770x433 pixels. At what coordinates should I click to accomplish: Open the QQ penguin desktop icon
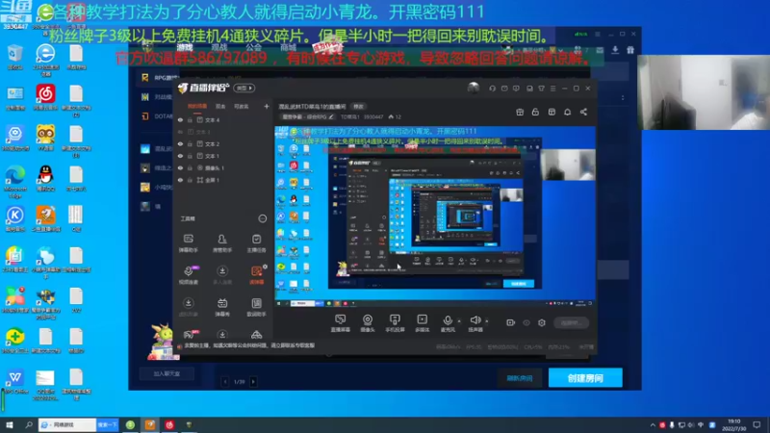45,178
